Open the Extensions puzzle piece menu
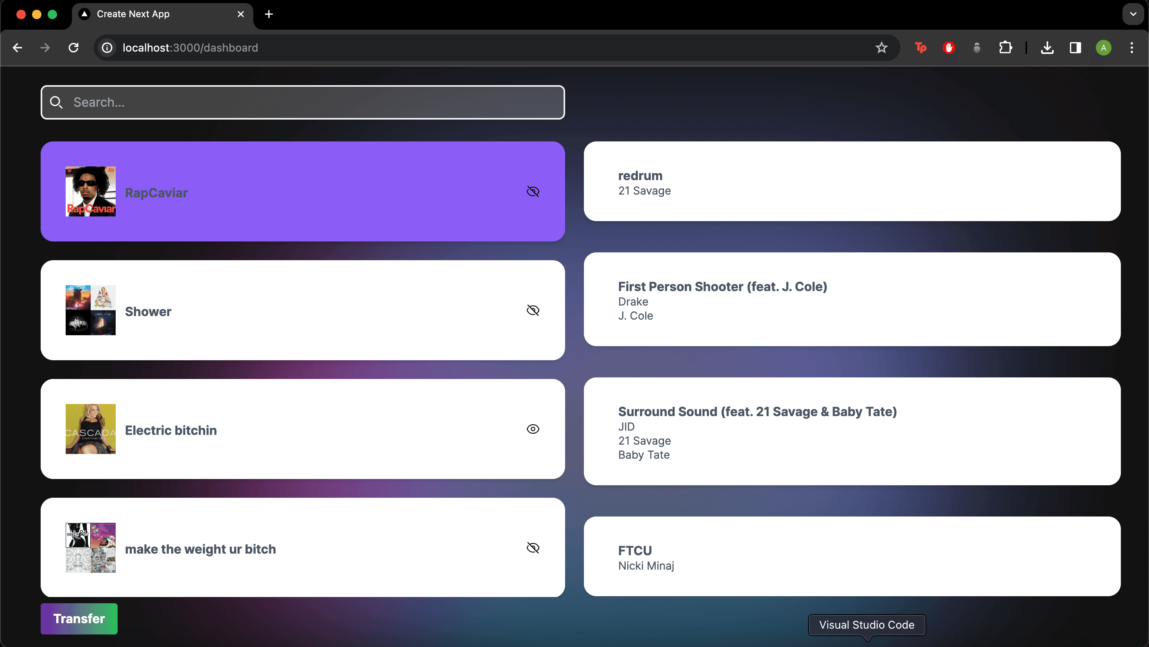Image resolution: width=1149 pixels, height=647 pixels. [x=1005, y=48]
